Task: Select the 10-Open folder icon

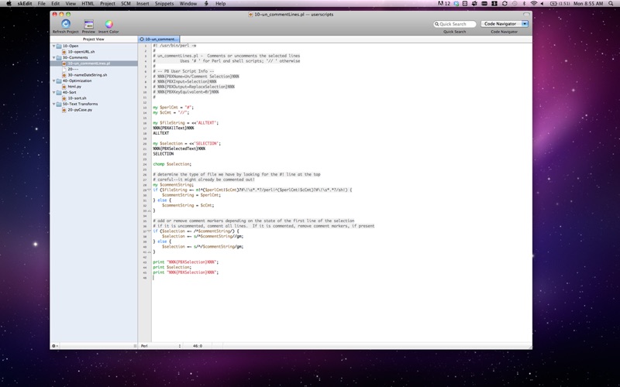Action: tap(59, 46)
